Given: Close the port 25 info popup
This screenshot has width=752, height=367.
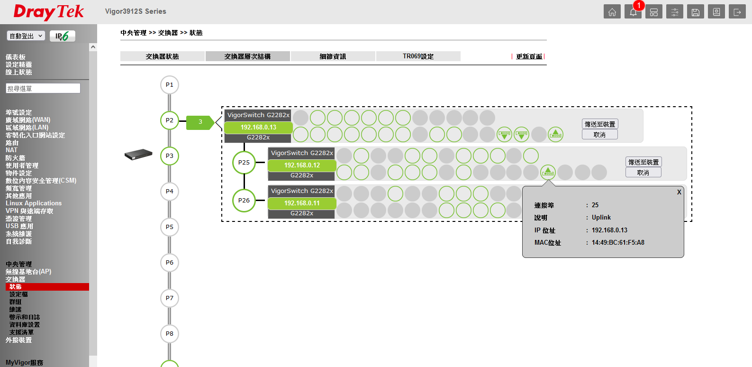Looking at the screenshot, I should tap(679, 192).
